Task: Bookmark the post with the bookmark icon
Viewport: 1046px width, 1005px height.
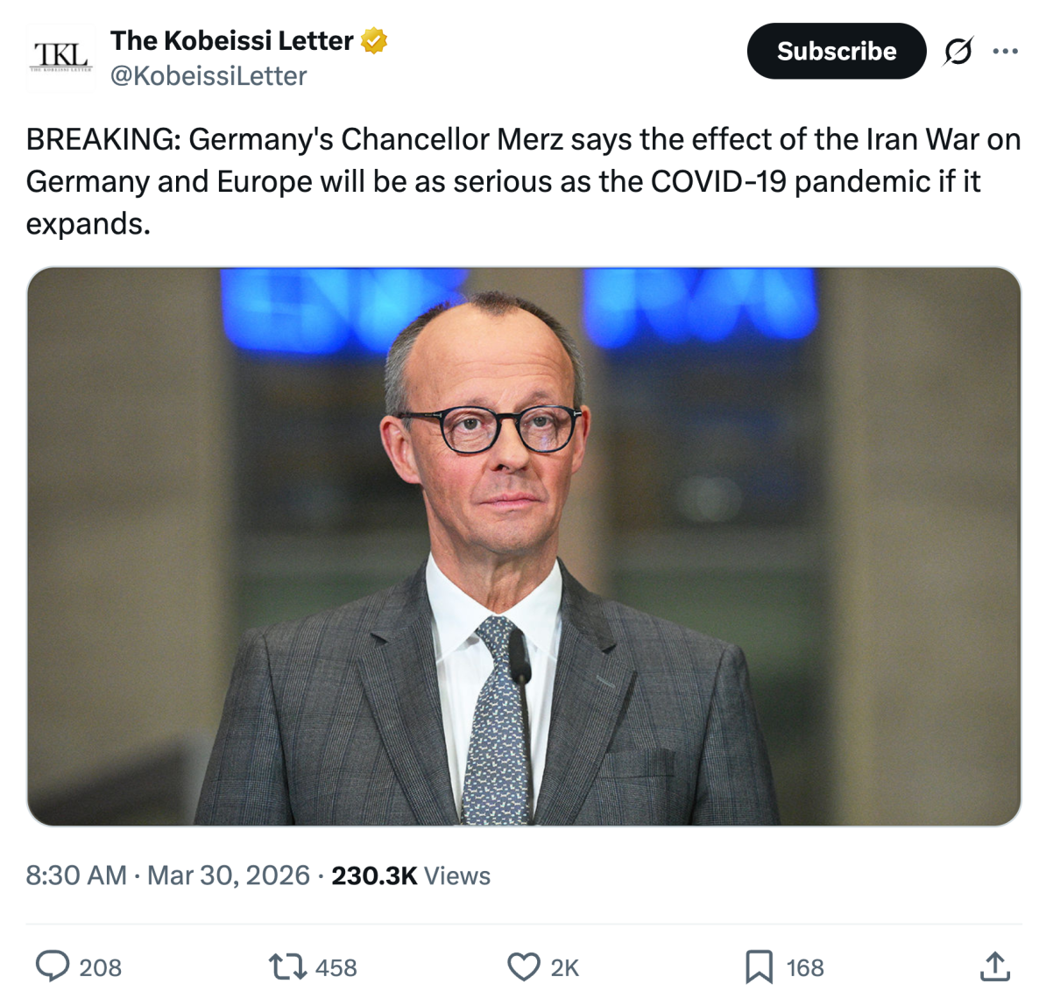Action: coord(759,966)
